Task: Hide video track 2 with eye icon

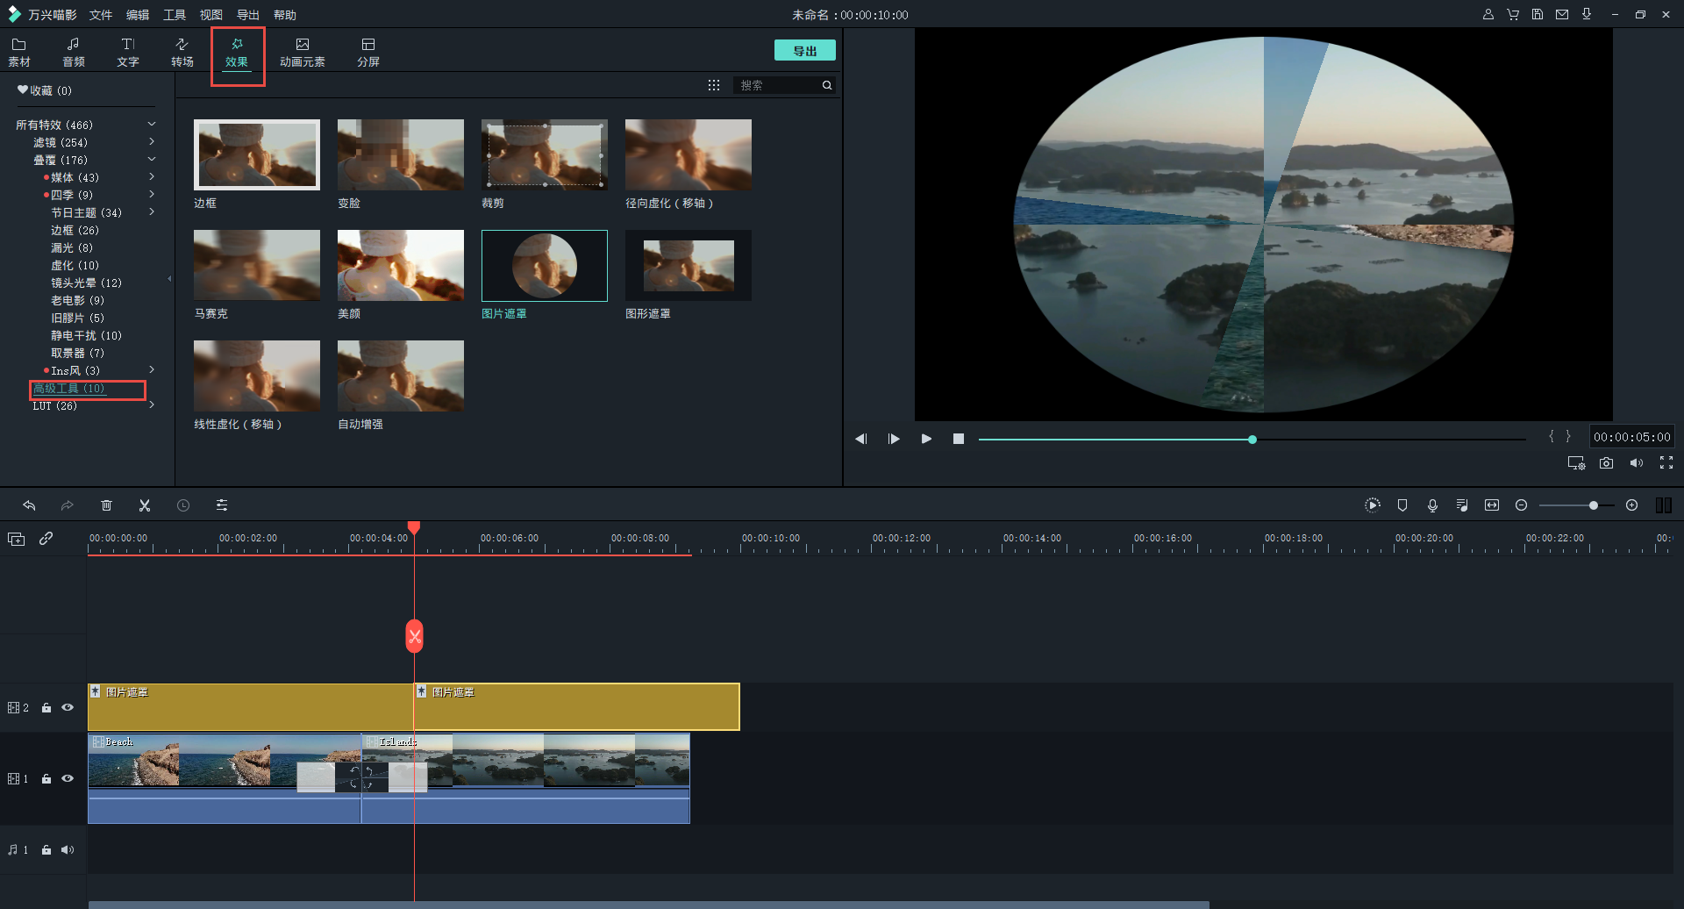Action: (68, 707)
